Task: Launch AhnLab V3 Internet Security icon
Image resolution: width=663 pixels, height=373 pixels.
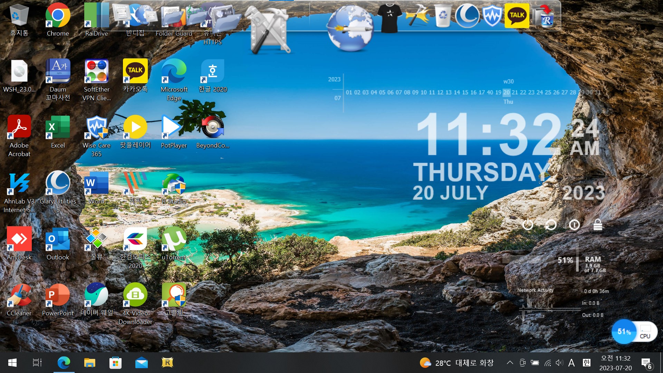Action: (19, 183)
